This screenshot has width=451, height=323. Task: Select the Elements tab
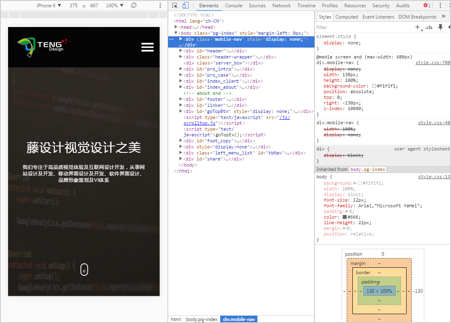point(209,6)
